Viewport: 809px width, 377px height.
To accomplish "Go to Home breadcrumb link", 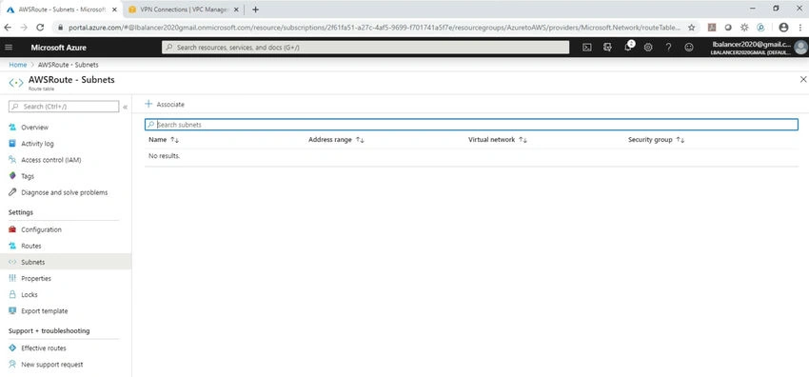I will (x=17, y=65).
